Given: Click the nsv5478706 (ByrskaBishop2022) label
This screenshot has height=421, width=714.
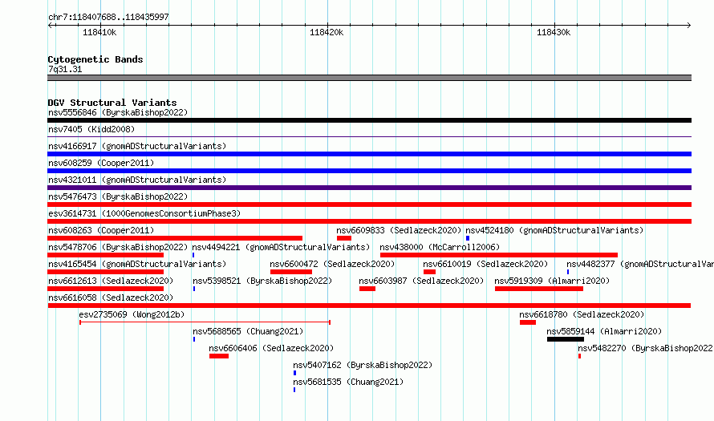Looking at the screenshot, I should 118,247.
